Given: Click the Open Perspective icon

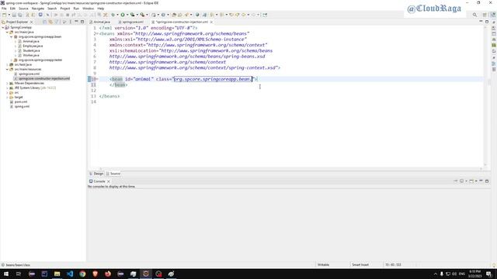Looking at the screenshot, I should [x=485, y=15].
